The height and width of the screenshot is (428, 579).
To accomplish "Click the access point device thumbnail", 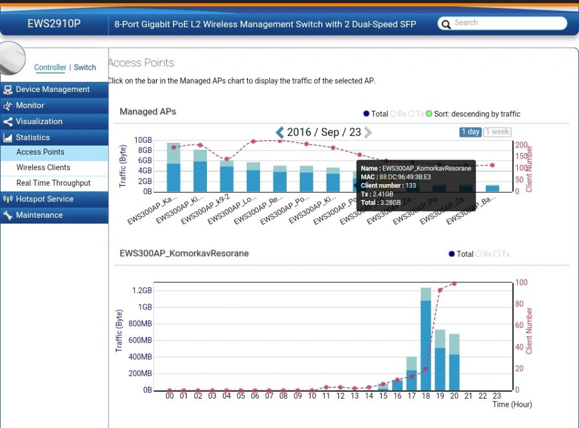I will coord(12,58).
